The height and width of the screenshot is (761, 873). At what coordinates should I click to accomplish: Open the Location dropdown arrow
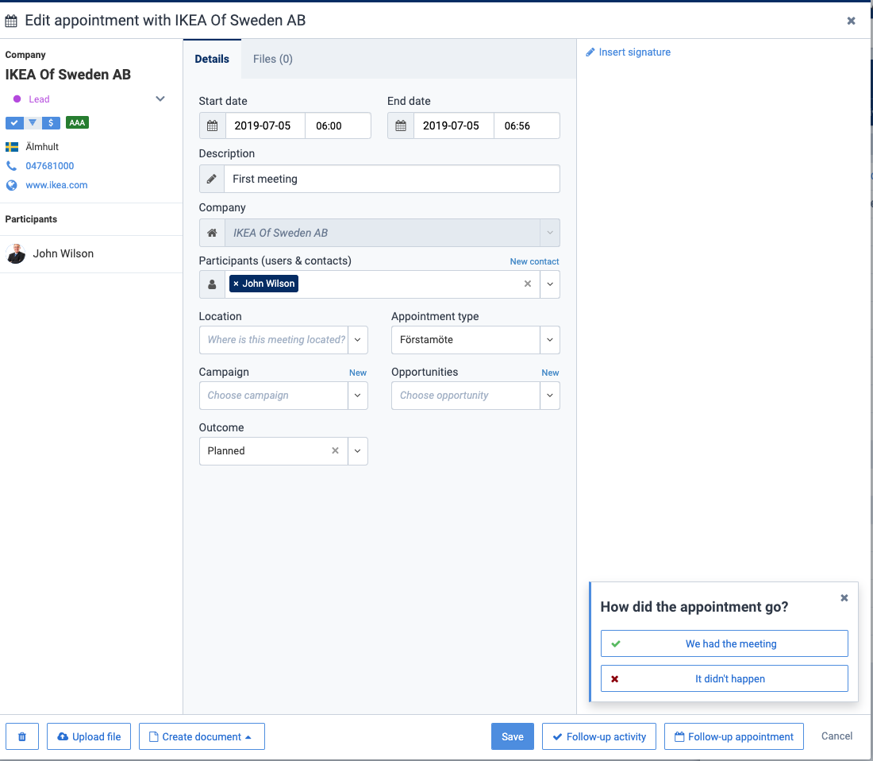click(358, 340)
